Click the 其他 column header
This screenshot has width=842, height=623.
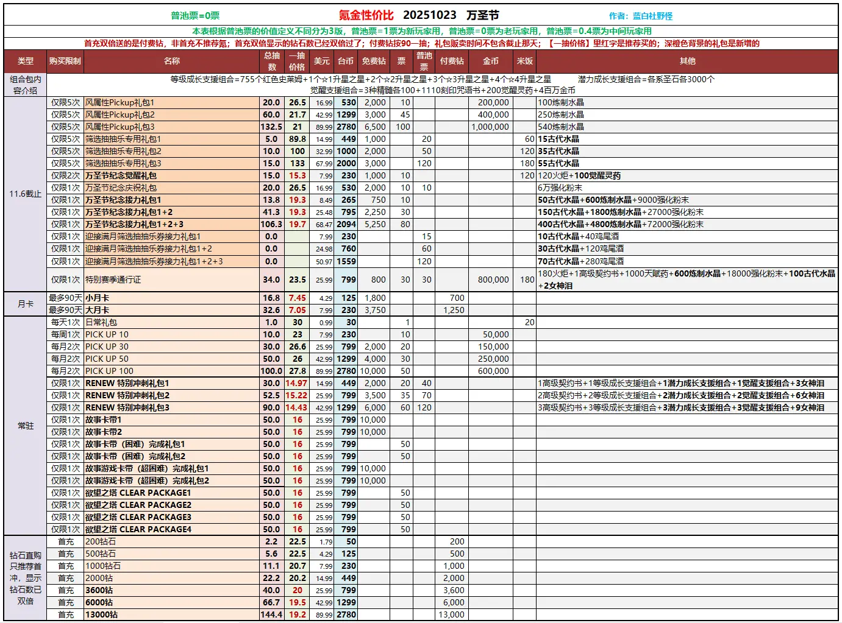coord(687,61)
